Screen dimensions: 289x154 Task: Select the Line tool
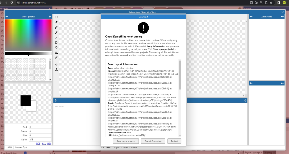point(56,38)
